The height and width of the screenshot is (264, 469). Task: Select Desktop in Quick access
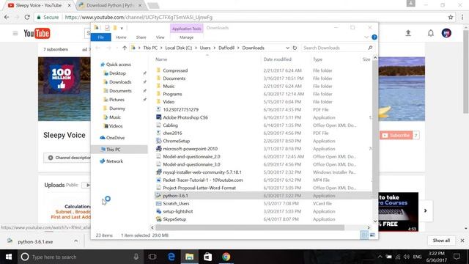point(117,73)
